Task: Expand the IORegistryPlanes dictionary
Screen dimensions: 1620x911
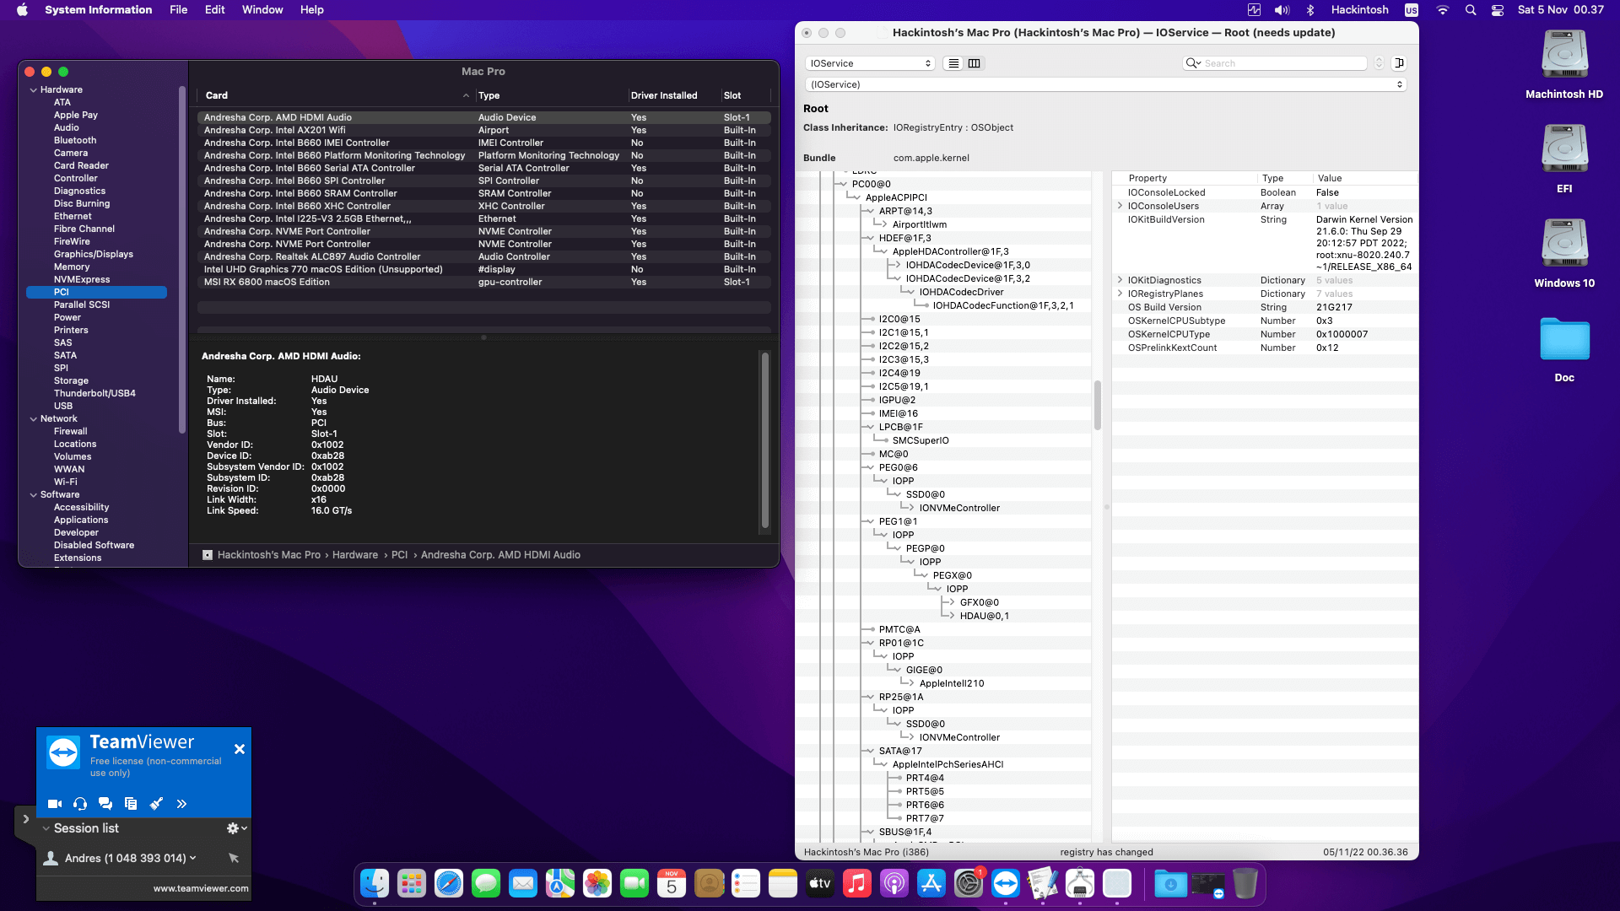Action: coord(1120,294)
